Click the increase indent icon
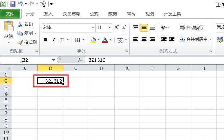224x140 pixels. pyautogui.click(x=171, y=39)
